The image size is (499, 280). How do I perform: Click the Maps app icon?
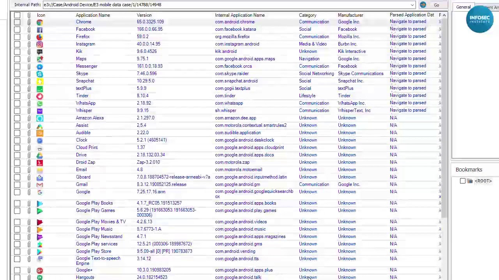(39, 59)
